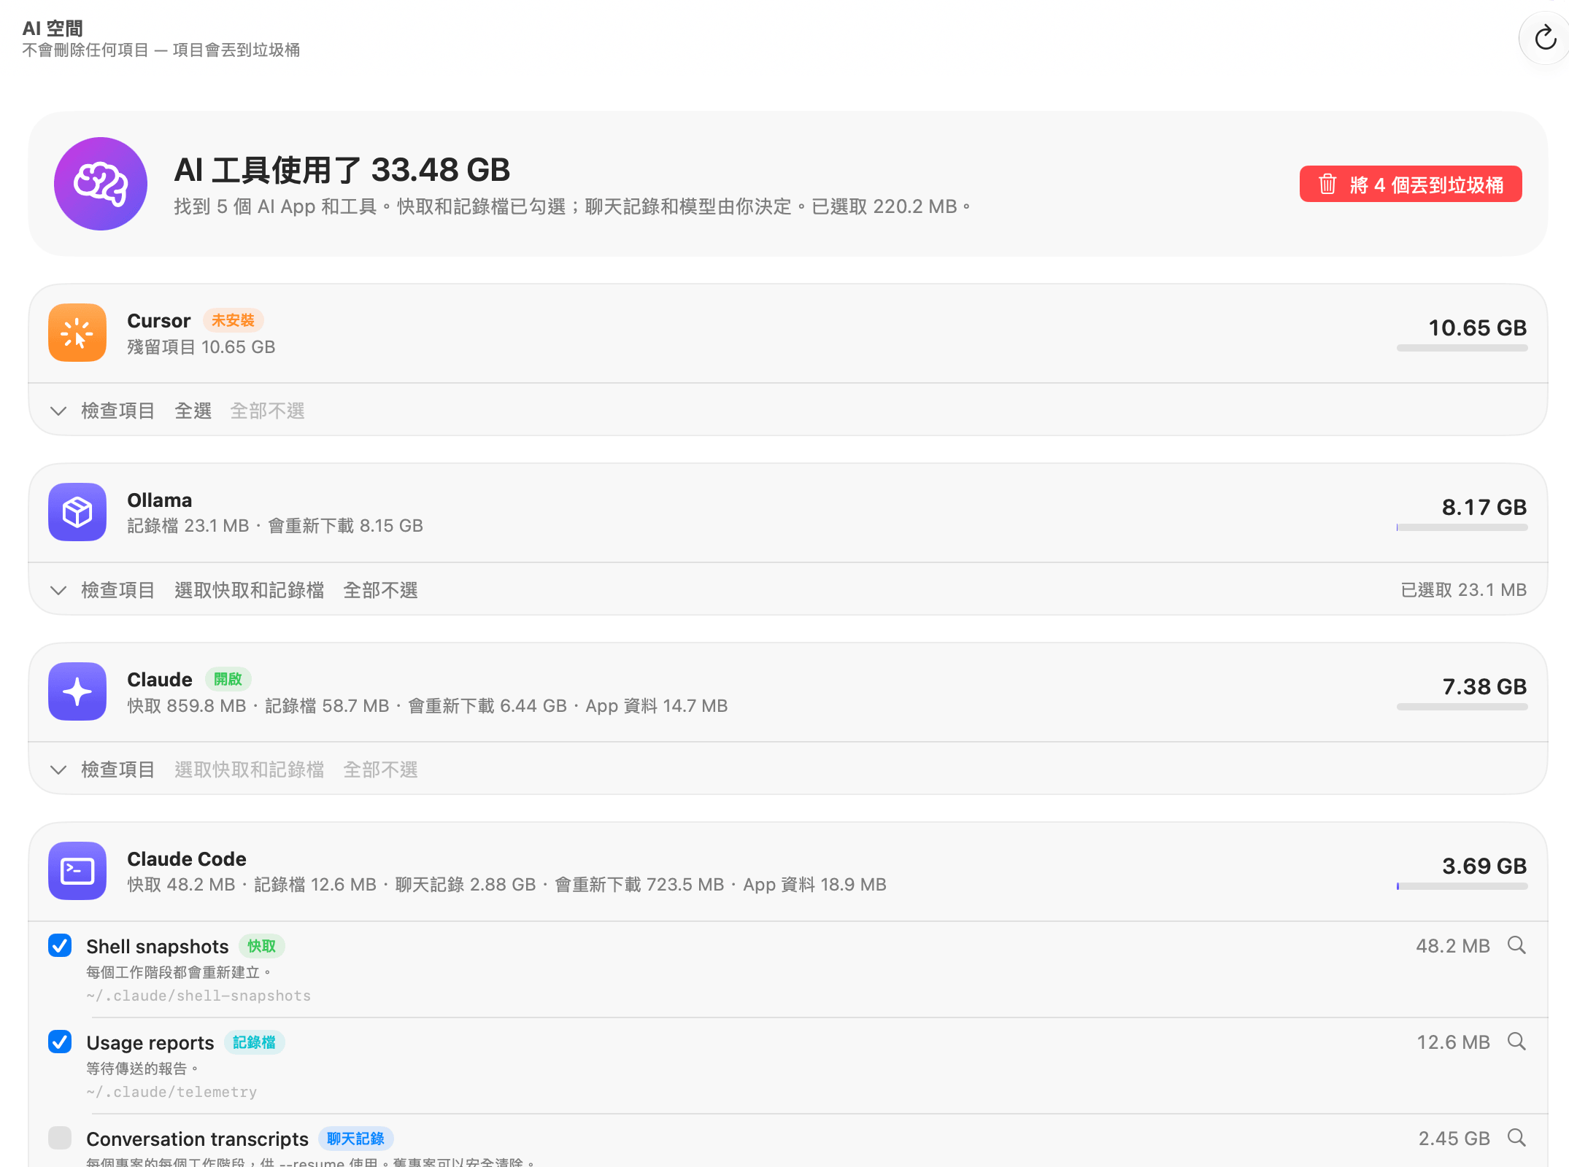
Task: Click the refresh scan icon
Action: [1545, 38]
